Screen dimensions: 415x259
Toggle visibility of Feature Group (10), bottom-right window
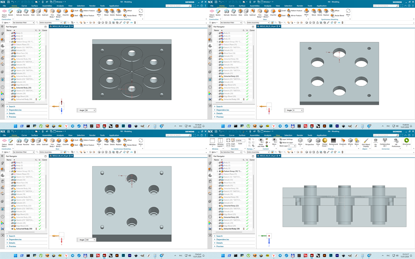click(220, 171)
